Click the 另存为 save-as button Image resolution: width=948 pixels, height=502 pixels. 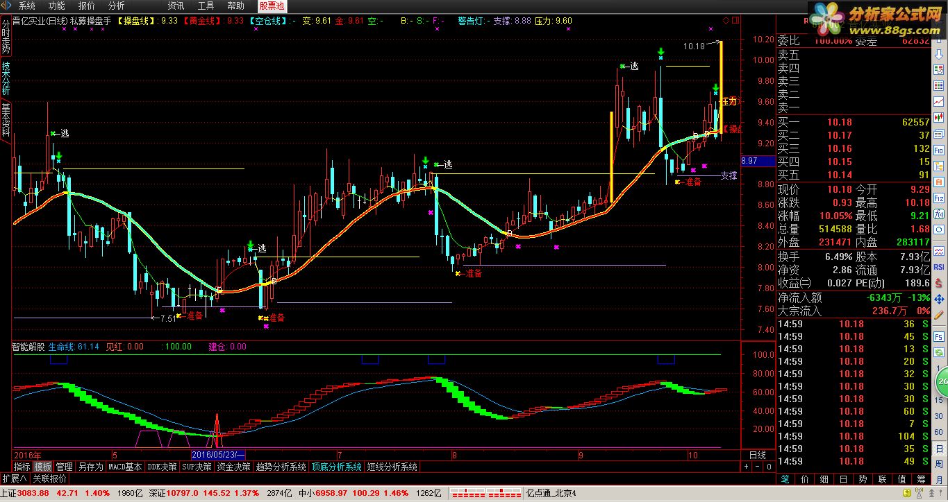(91, 467)
